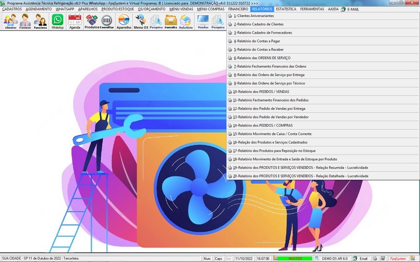Expand the PRODUTO/ESTOQUE menu
The image size is (420, 262).
tap(118, 9)
